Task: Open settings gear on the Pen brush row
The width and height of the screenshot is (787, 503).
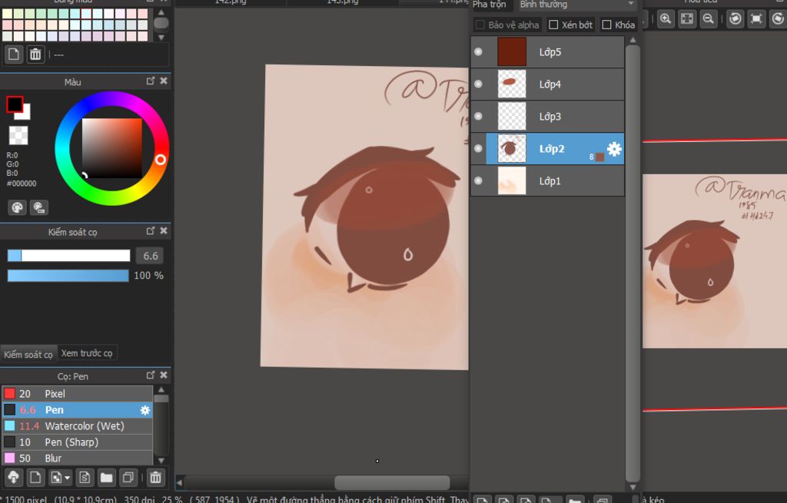Action: coord(145,410)
